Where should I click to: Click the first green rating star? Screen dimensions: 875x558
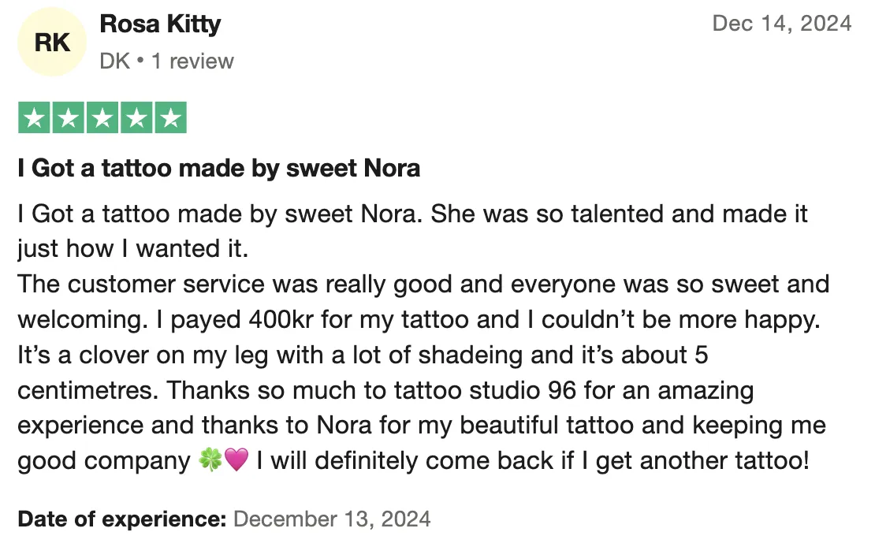click(33, 118)
